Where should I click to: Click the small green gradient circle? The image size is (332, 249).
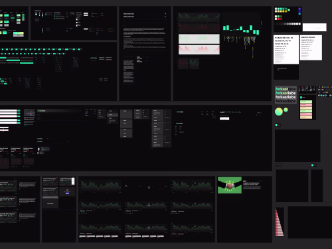(286, 110)
